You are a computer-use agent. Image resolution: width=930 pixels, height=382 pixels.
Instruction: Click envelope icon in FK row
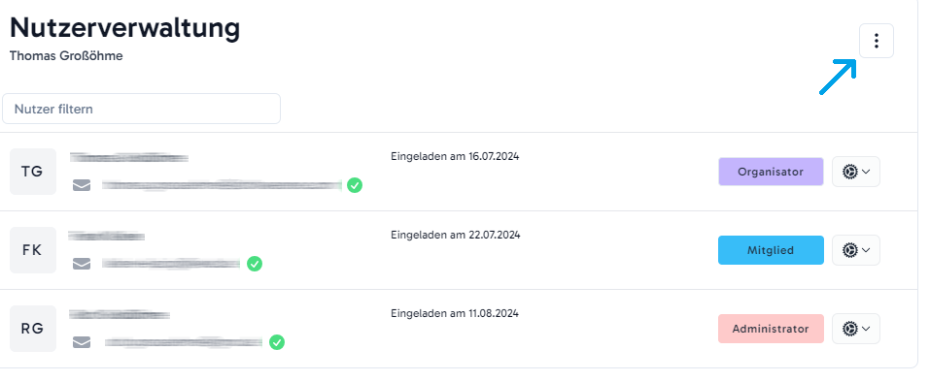tap(82, 264)
